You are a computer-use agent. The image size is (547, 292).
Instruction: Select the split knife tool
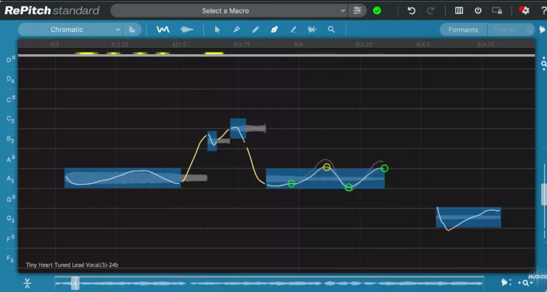point(237,30)
